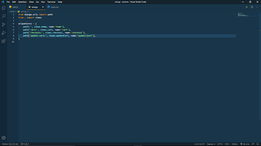
Task: Select Python 3.8.2 32-bit interpreter
Action: (10, 144)
